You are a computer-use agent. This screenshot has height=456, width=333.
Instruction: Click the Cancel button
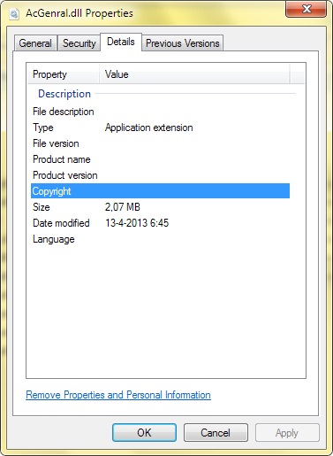point(216,433)
